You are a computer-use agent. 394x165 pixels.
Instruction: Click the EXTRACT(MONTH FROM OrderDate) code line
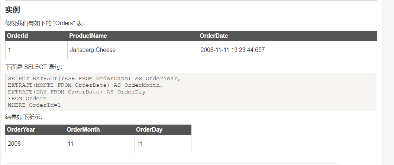click(85, 85)
